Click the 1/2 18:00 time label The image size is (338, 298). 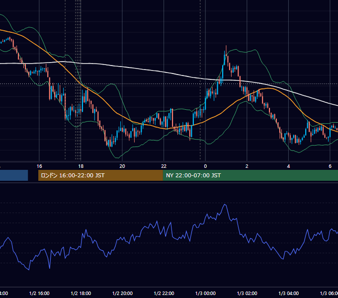81,293
